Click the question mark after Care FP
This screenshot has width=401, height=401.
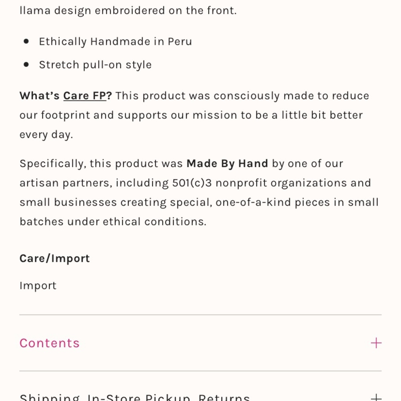109,96
